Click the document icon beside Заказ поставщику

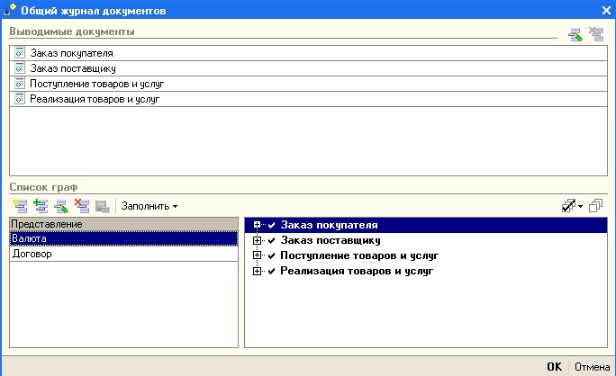tap(20, 68)
